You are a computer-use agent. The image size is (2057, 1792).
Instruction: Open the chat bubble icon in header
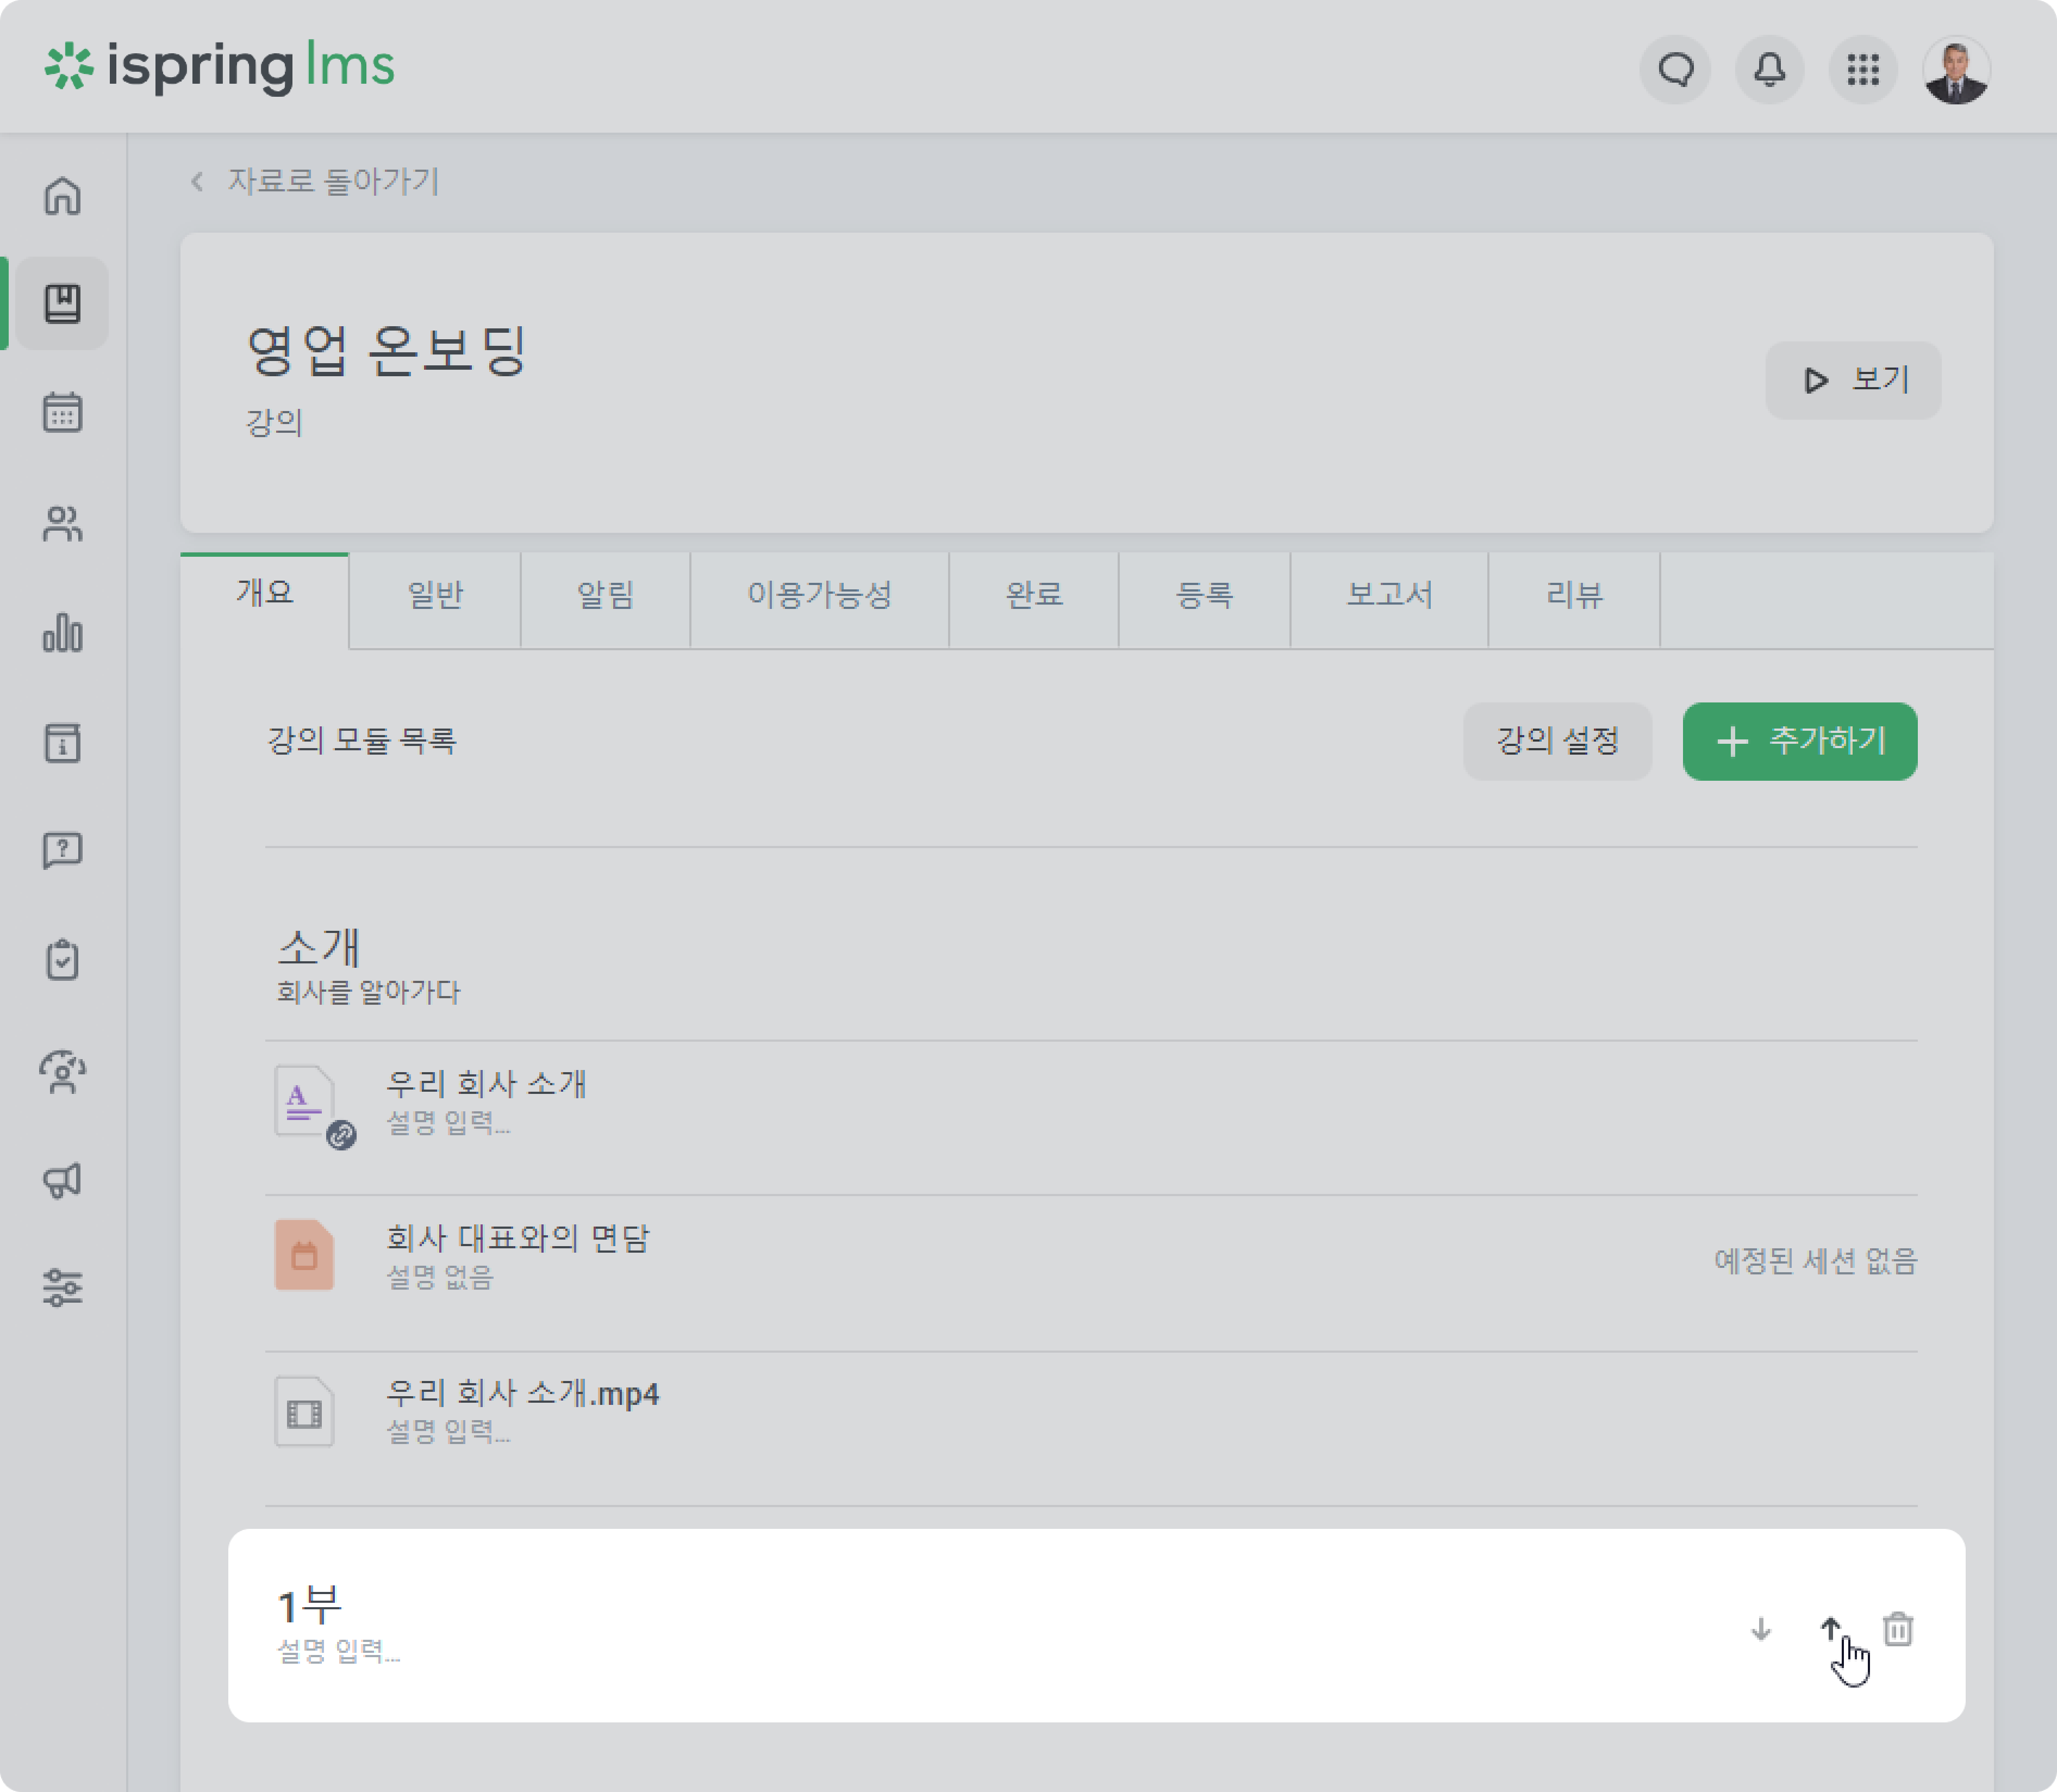tap(1675, 70)
